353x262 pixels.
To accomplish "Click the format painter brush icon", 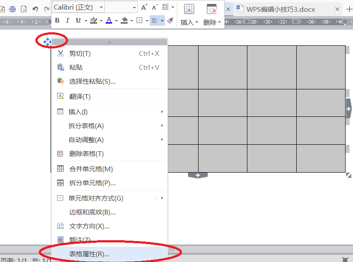I will click(170, 20).
